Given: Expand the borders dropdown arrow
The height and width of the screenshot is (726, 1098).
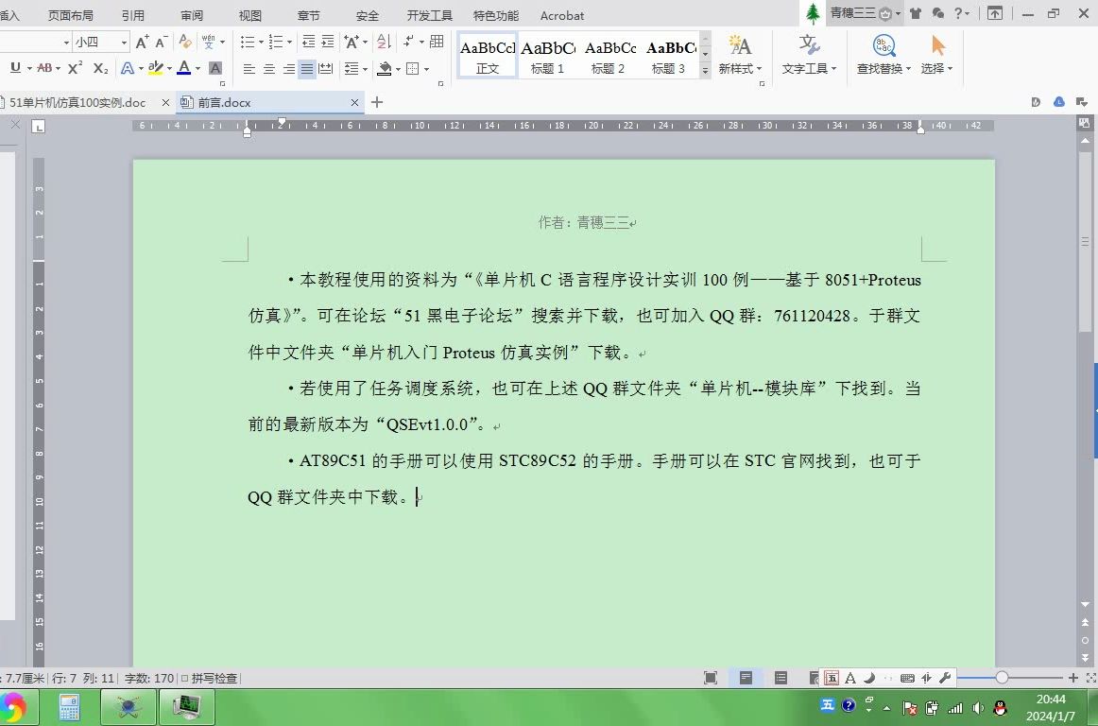Looking at the screenshot, I should click(426, 69).
